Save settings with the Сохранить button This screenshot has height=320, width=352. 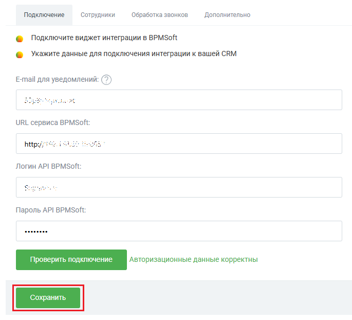[48, 298]
